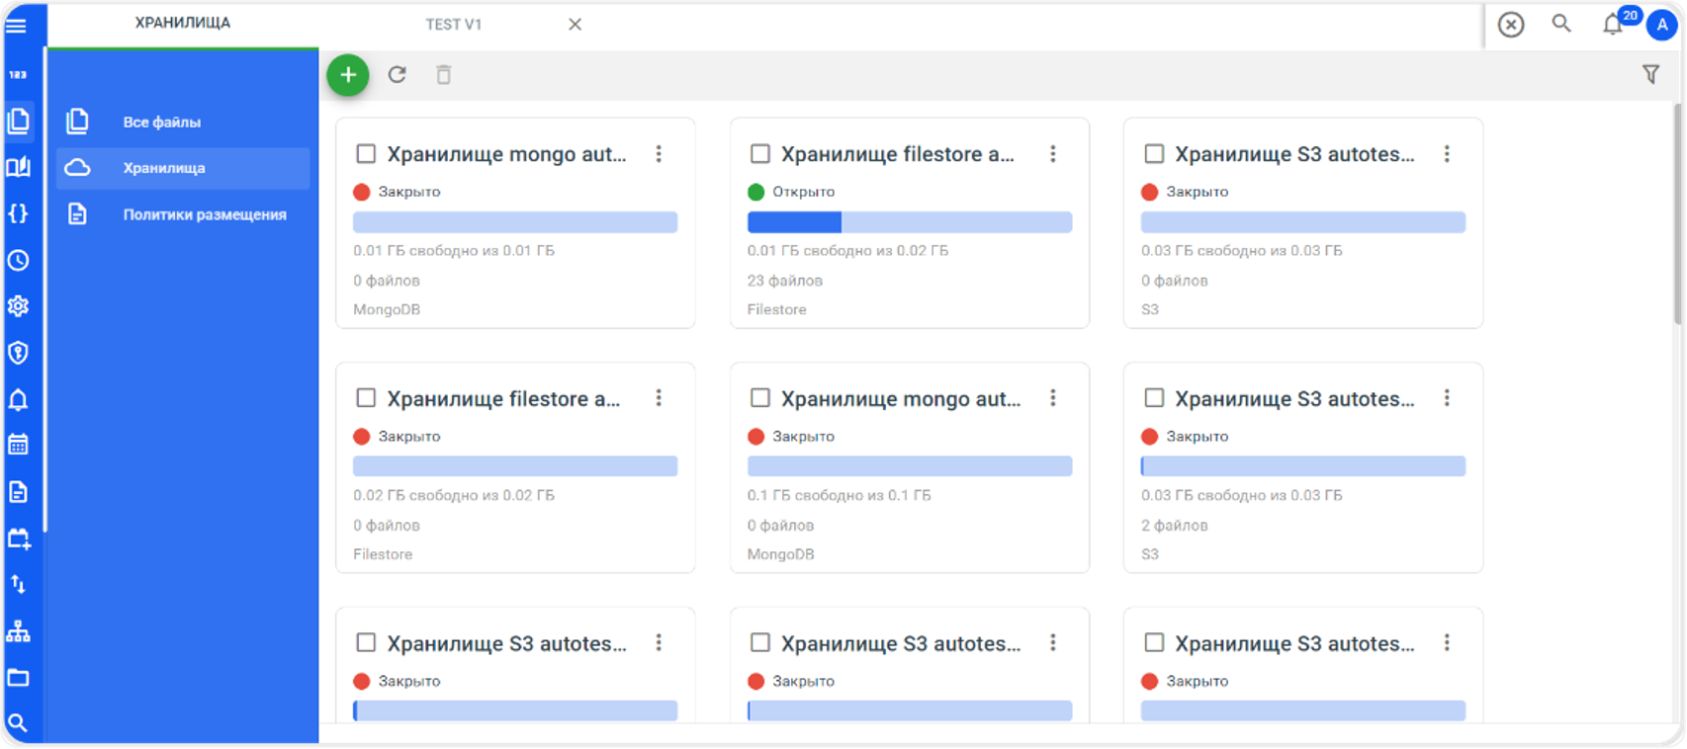1687x749 pixels.
Task: Refresh the storage list
Action: pyautogui.click(x=398, y=75)
